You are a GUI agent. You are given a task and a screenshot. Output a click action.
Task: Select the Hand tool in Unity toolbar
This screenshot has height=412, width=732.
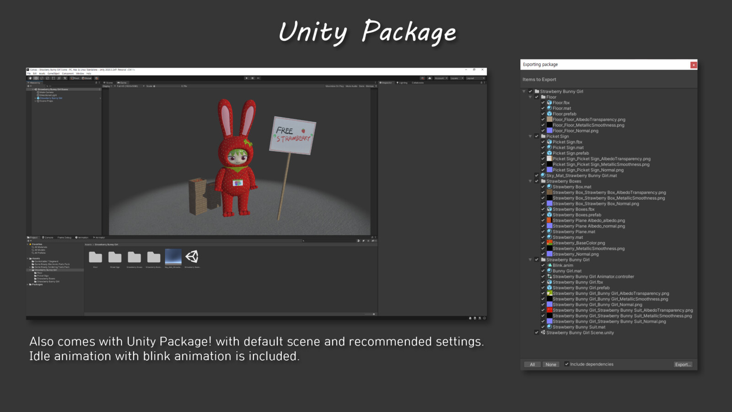(30, 78)
